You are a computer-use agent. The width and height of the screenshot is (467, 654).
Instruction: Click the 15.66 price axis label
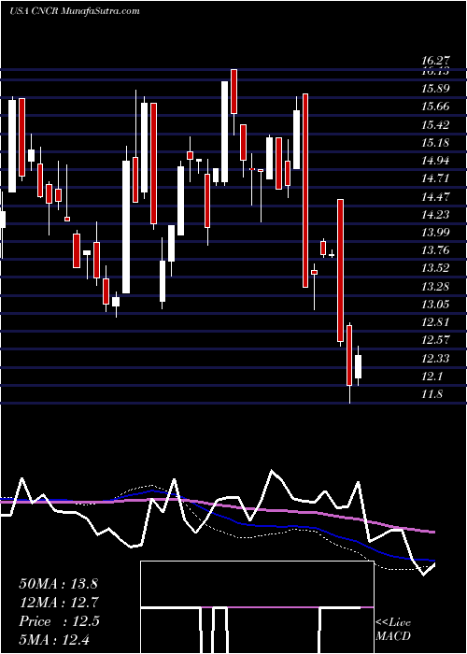coord(435,107)
